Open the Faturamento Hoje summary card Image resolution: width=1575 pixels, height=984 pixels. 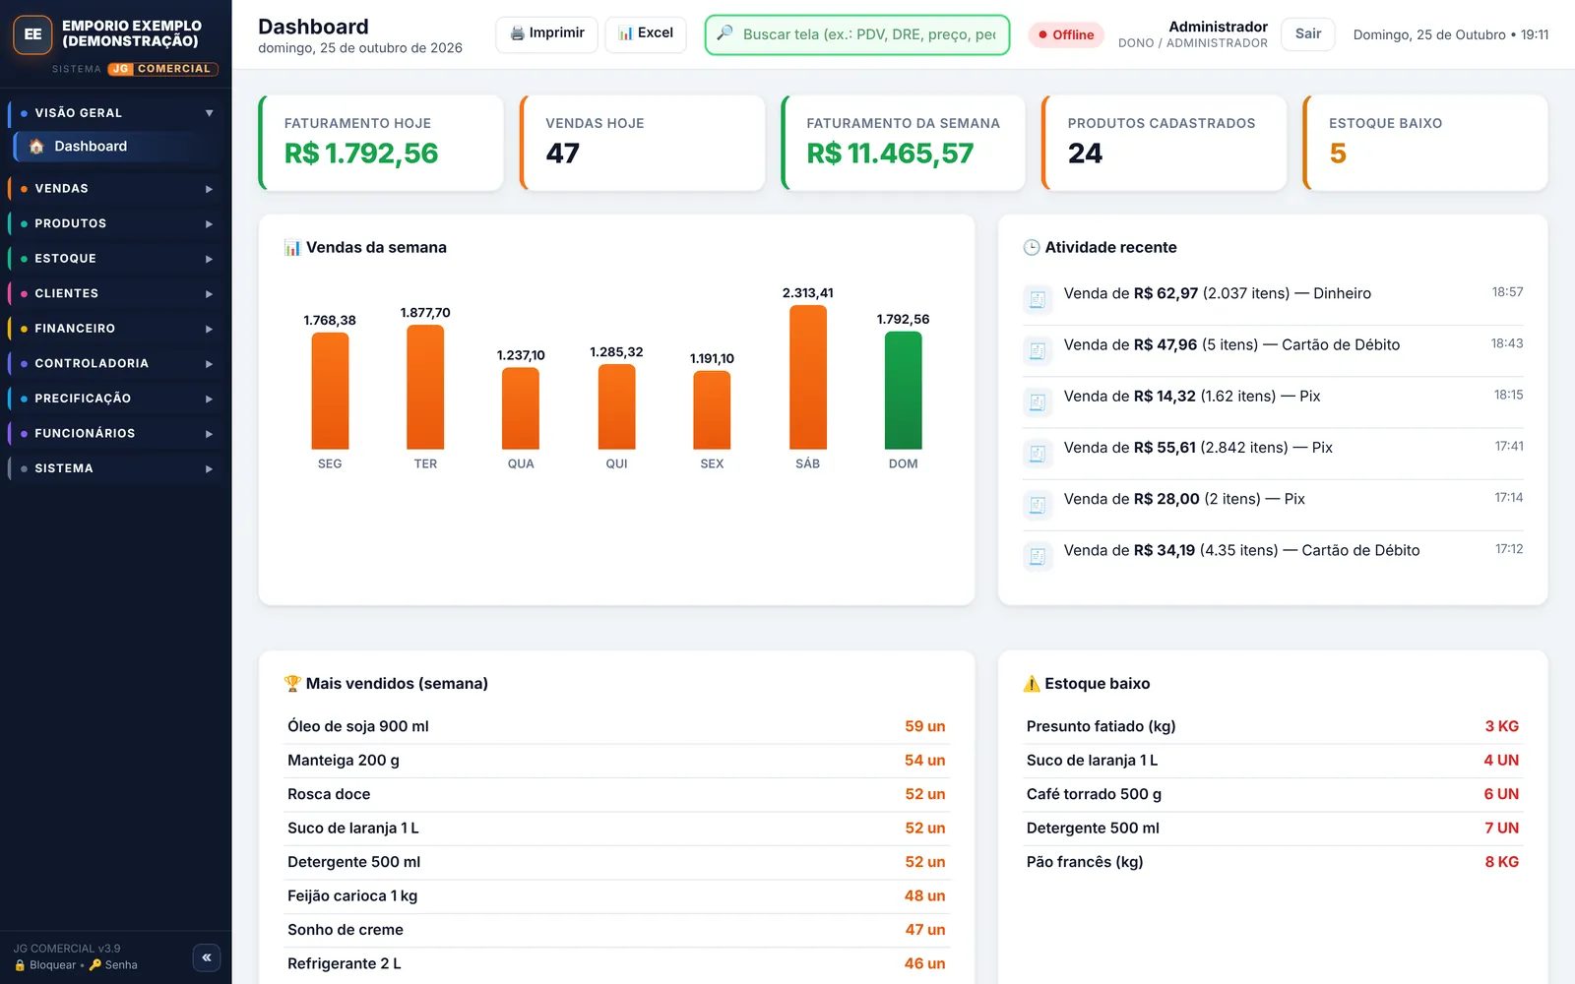[381, 143]
